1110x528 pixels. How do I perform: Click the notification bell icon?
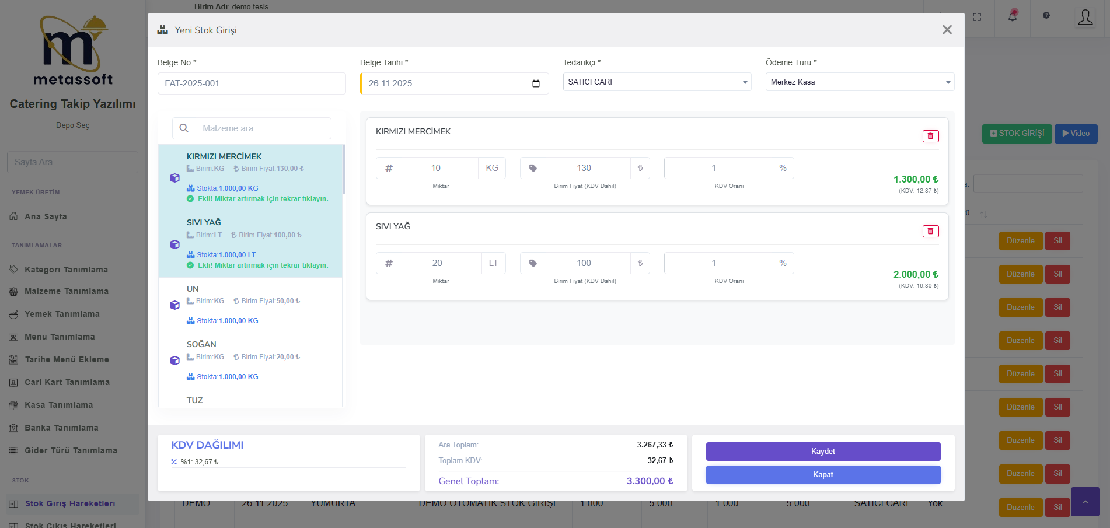pyautogui.click(x=1013, y=16)
